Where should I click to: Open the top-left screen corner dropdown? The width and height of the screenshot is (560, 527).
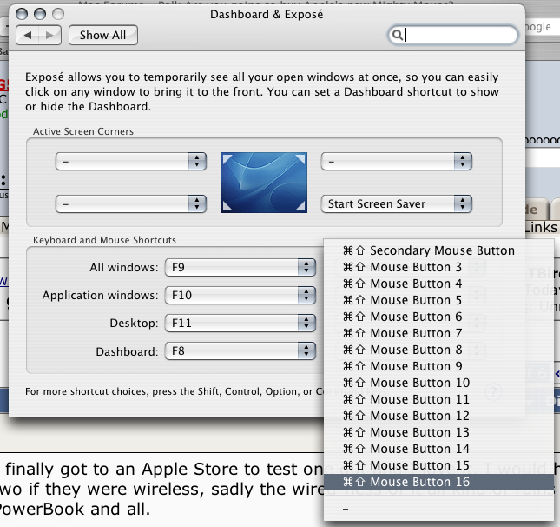pyautogui.click(x=131, y=162)
